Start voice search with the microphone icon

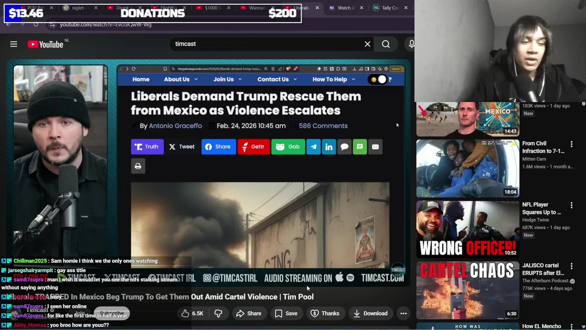pyautogui.click(x=411, y=44)
